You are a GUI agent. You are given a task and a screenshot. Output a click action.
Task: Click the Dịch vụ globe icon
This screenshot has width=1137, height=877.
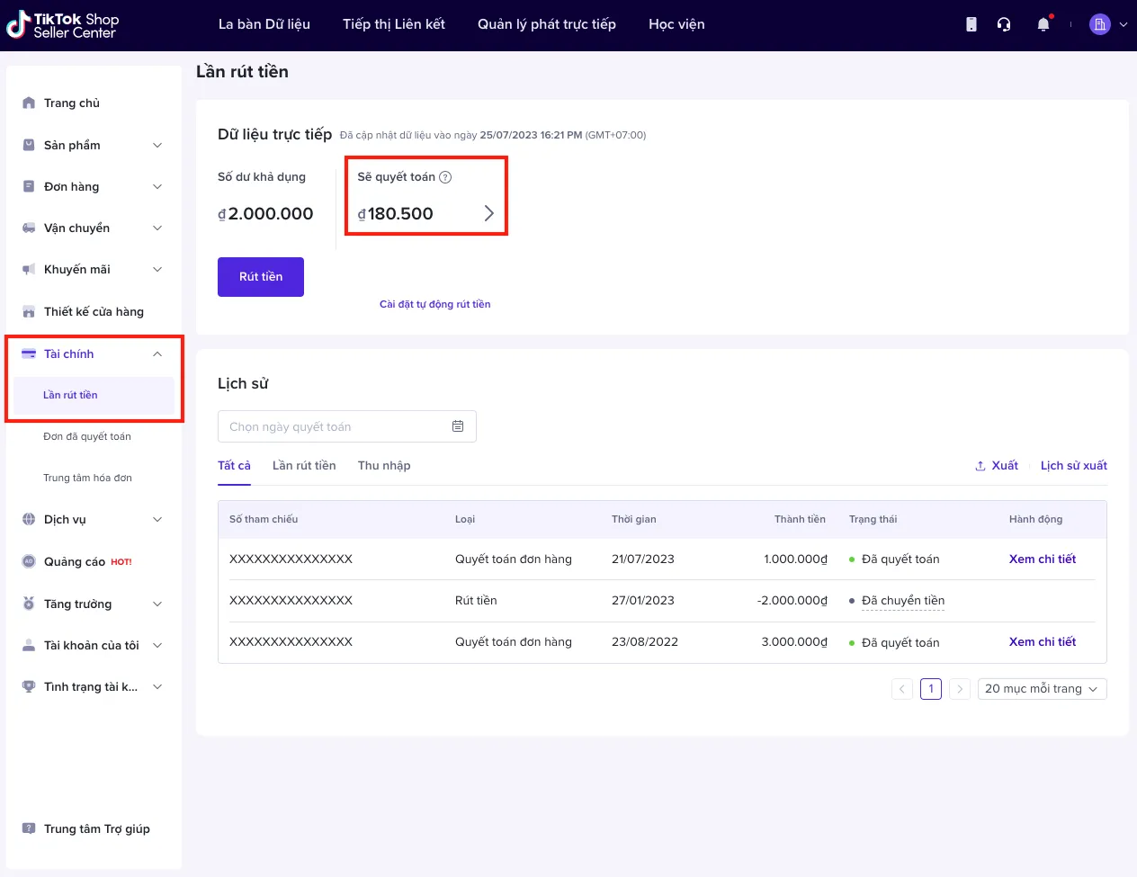29,519
